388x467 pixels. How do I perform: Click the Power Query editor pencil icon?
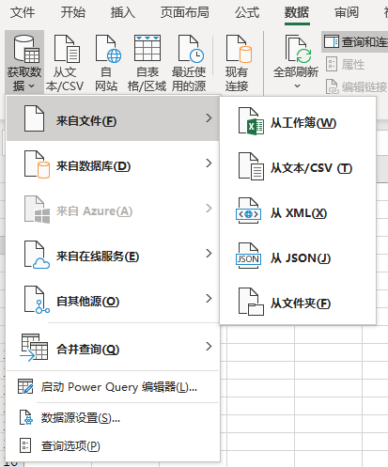click(x=25, y=386)
